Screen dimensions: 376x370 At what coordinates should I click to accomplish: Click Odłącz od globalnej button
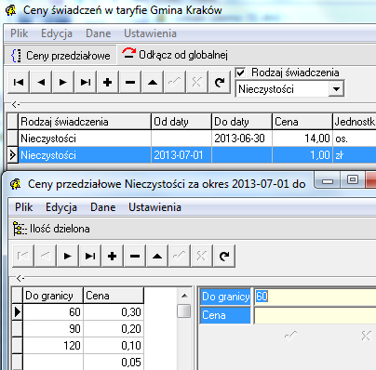click(175, 55)
